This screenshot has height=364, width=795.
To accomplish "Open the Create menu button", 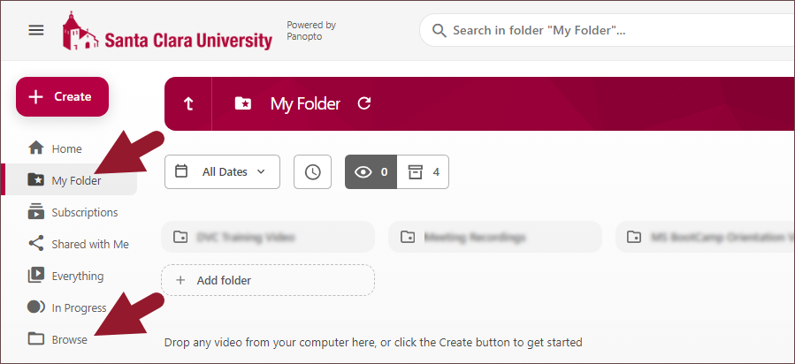I will point(62,97).
